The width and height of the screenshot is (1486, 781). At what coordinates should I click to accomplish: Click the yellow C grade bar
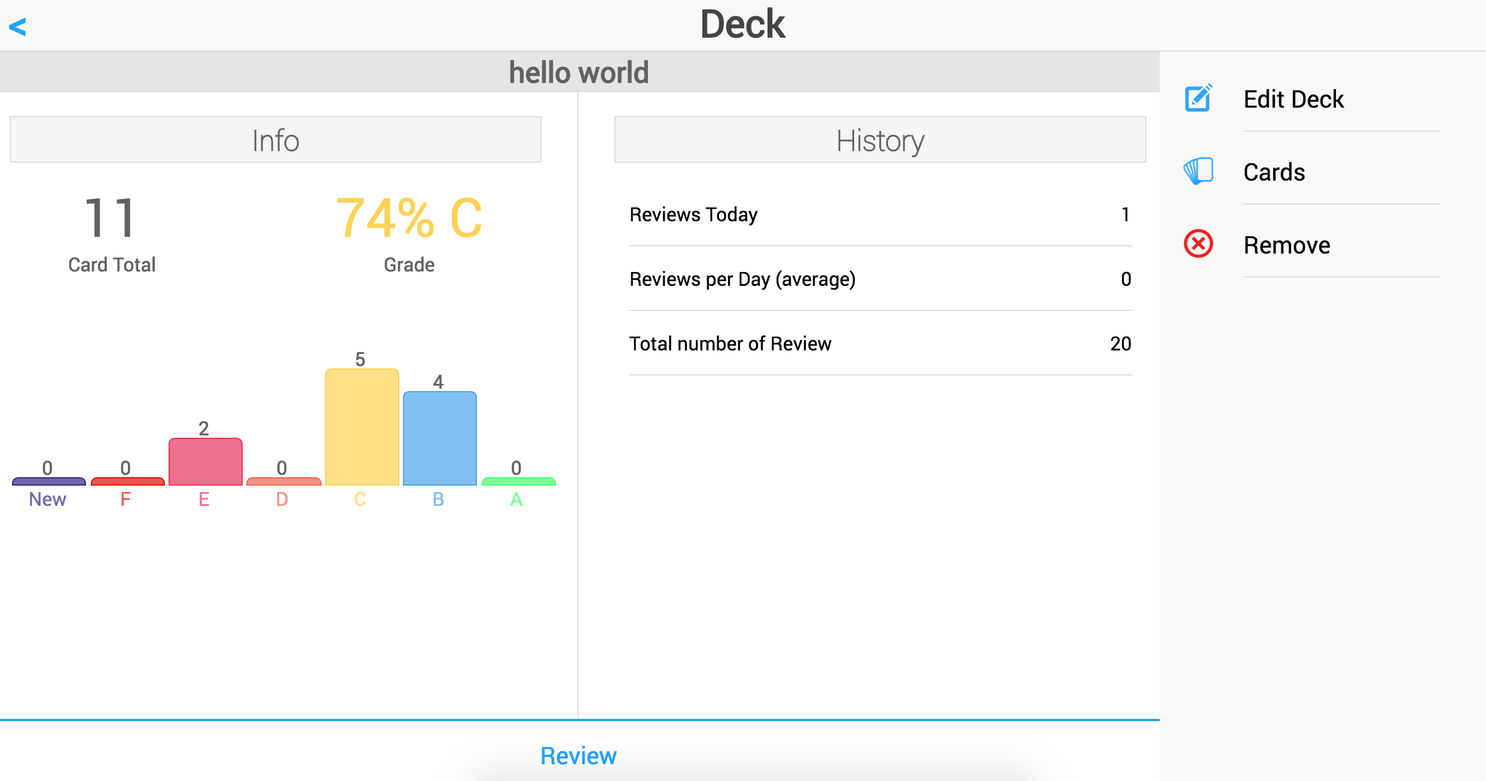[362, 426]
